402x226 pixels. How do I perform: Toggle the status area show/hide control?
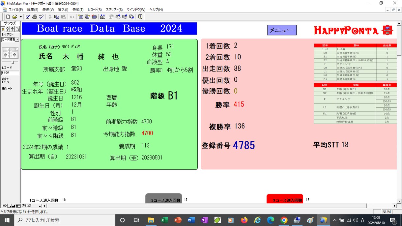(18, 206)
